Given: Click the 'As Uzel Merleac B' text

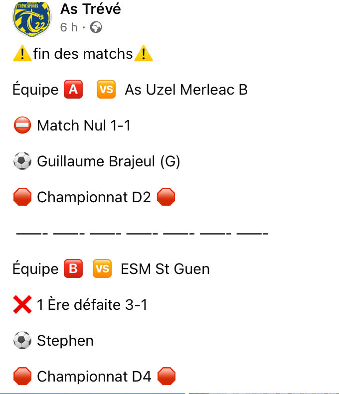Looking at the screenshot, I should tap(186, 90).
